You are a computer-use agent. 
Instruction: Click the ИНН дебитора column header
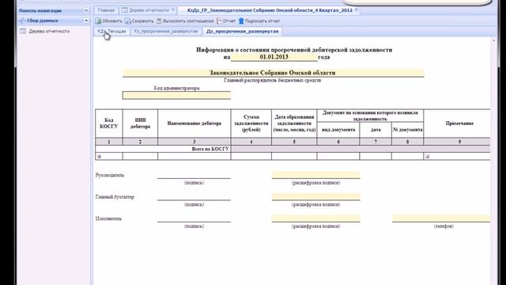point(140,123)
